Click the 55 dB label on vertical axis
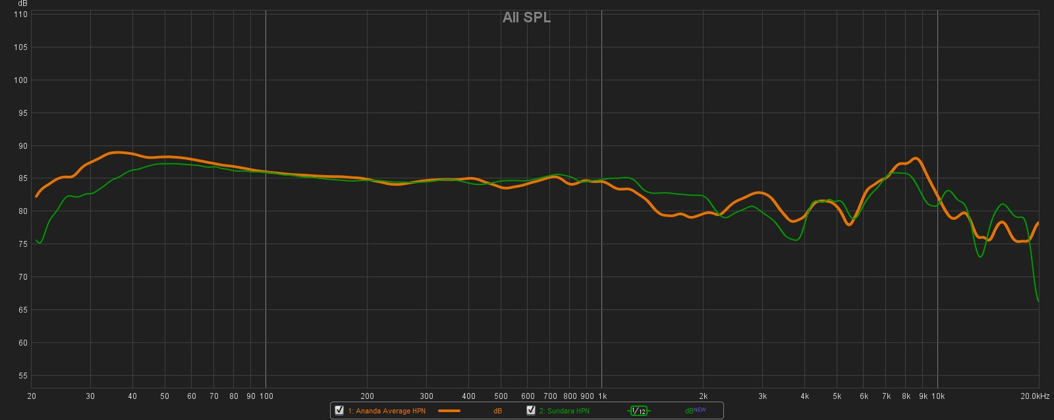 (23, 376)
